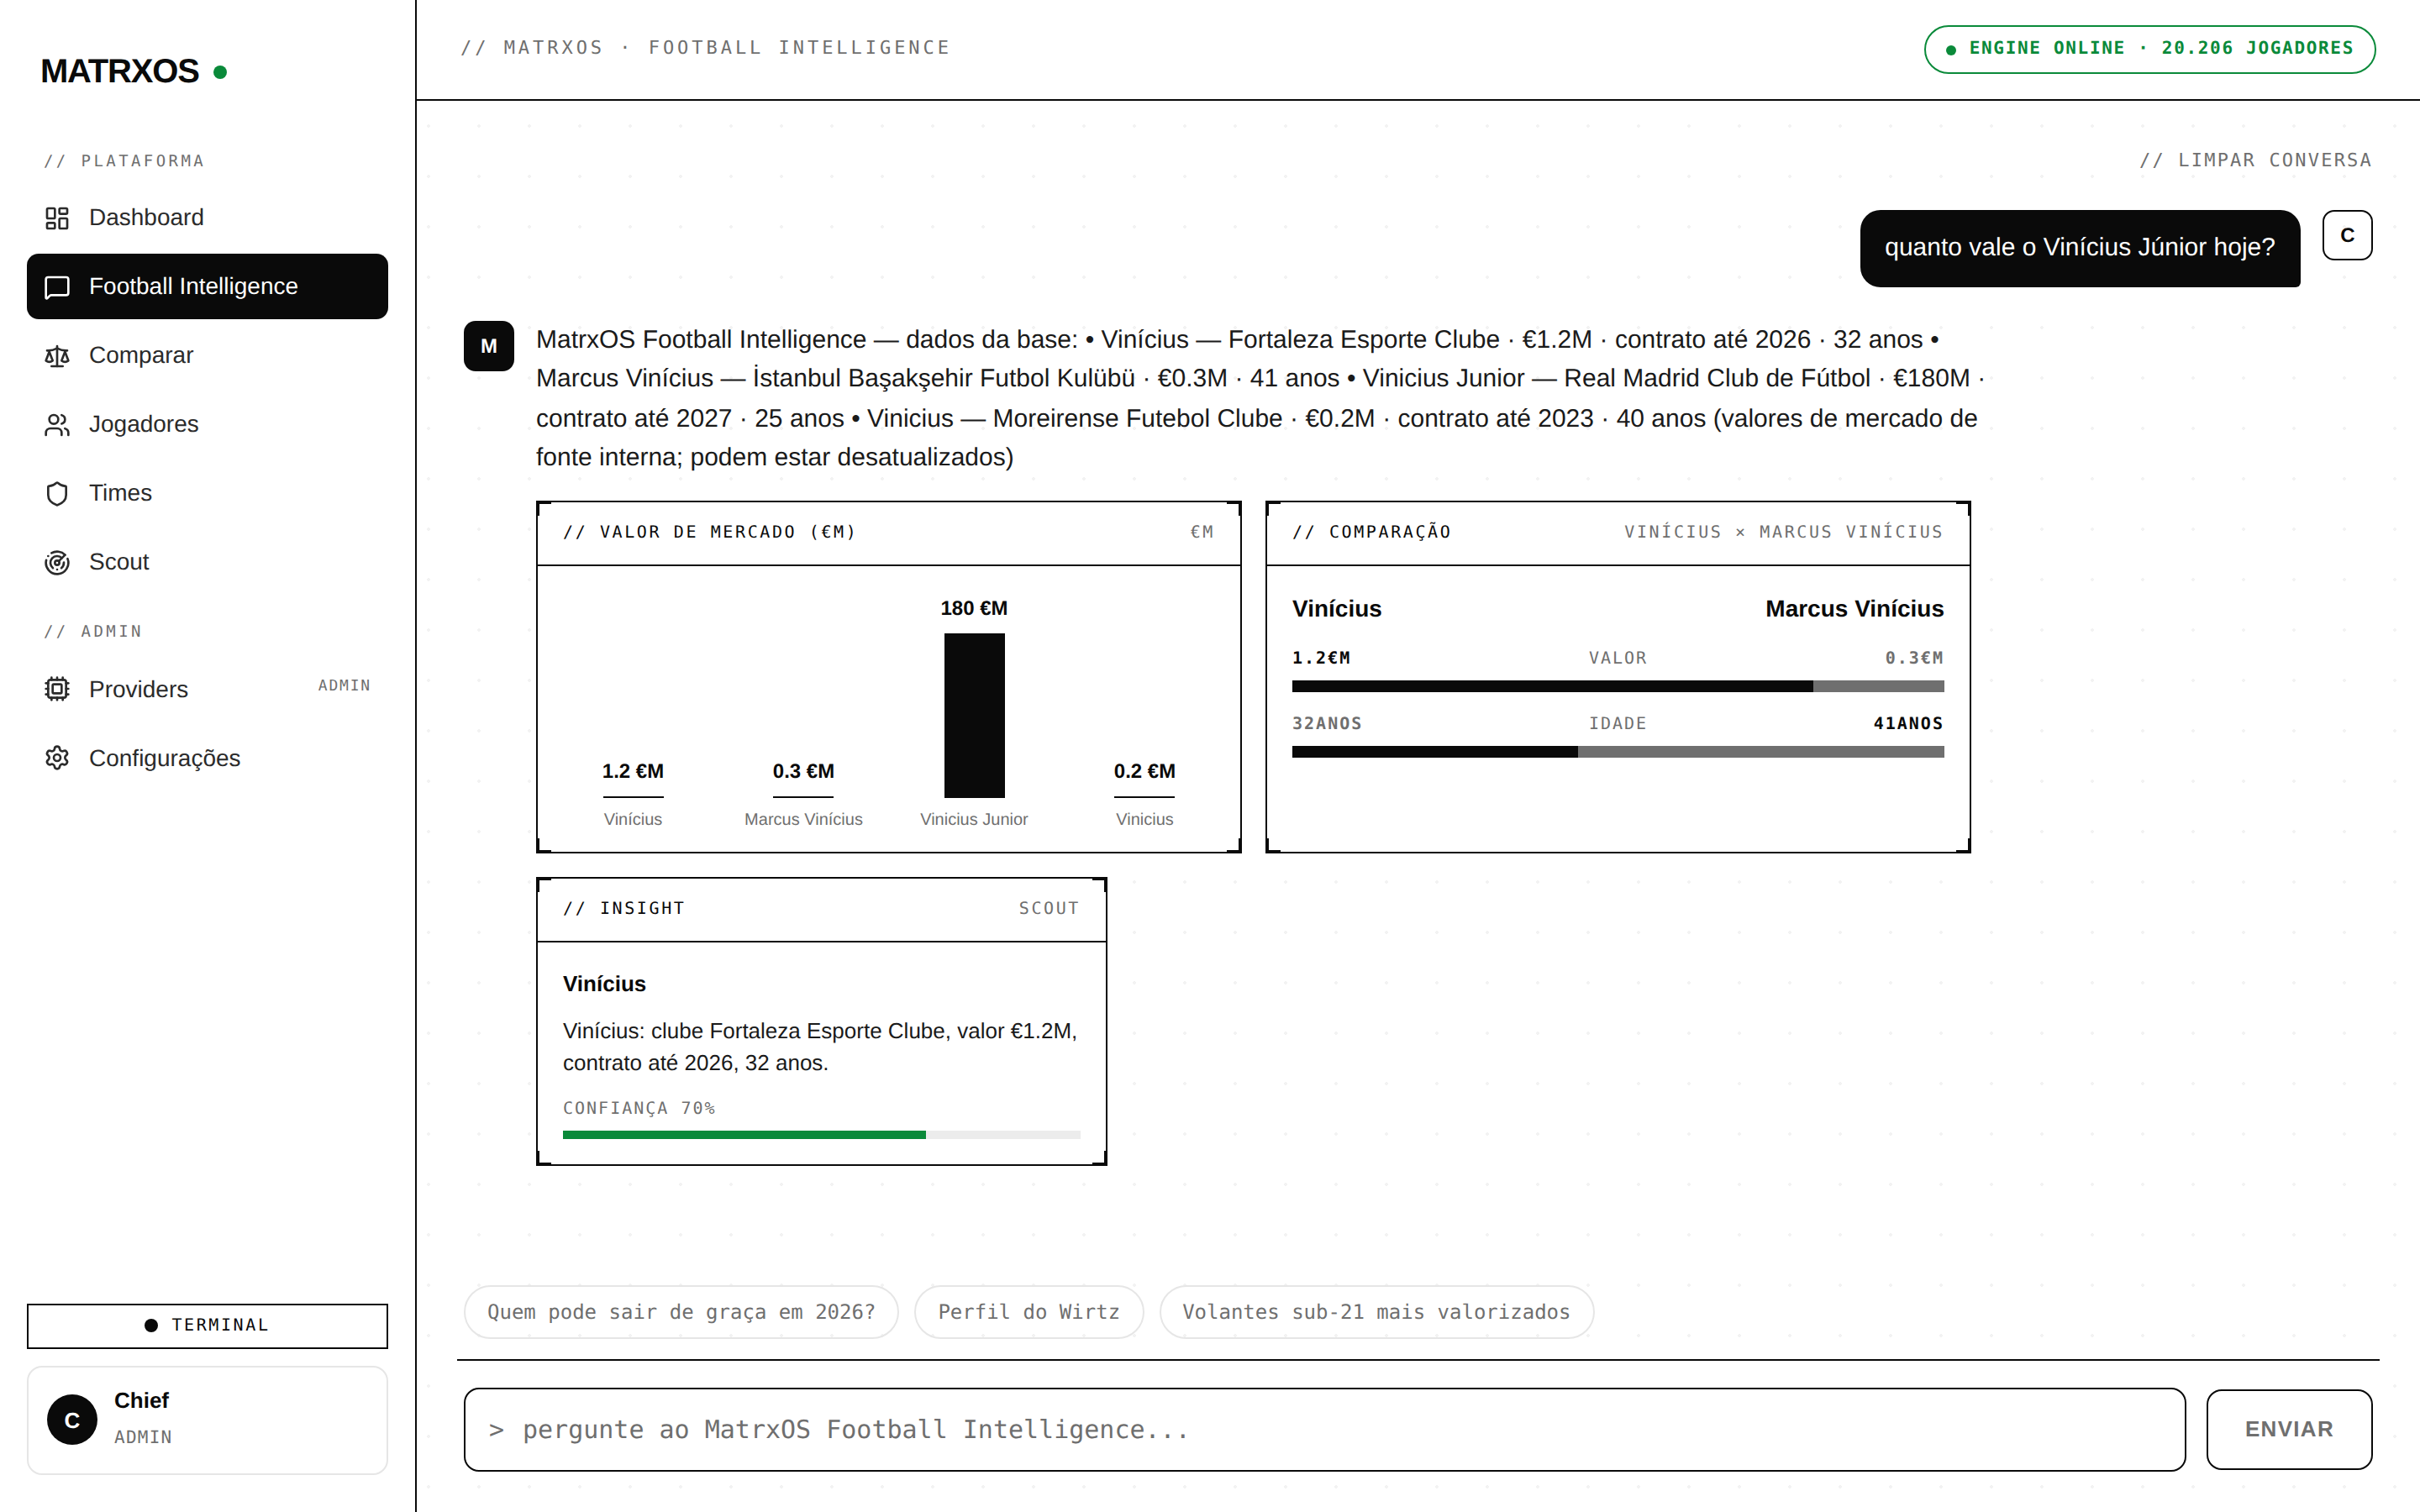2420x1512 pixels.
Task: Pick suggestion 'Volantes sub-21 mais valorizados'
Action: coord(1376,1312)
